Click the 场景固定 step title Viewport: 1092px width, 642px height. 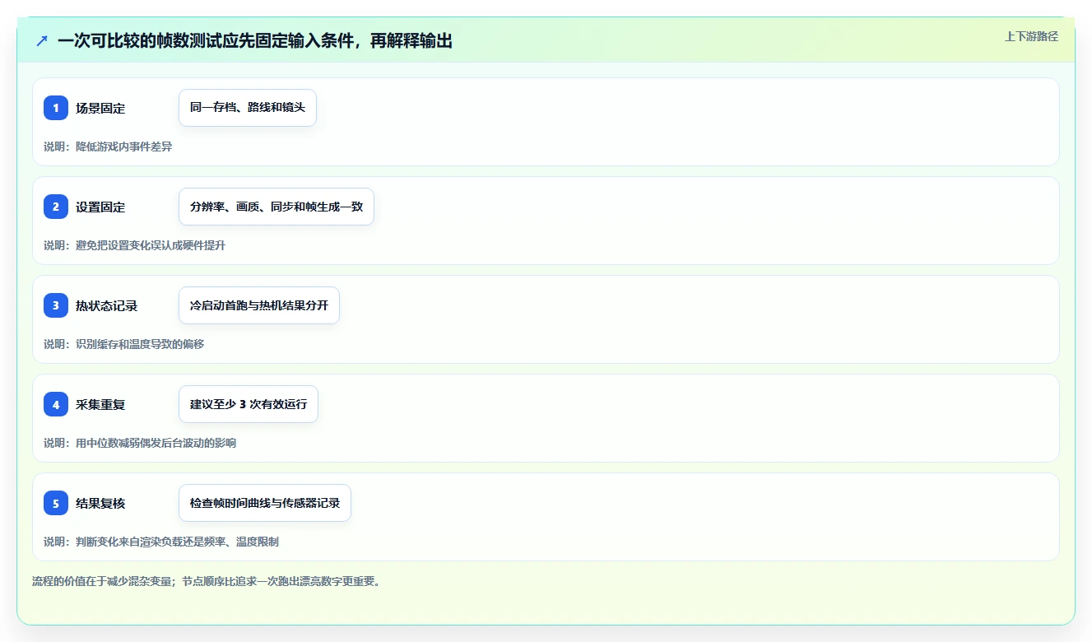pos(100,108)
